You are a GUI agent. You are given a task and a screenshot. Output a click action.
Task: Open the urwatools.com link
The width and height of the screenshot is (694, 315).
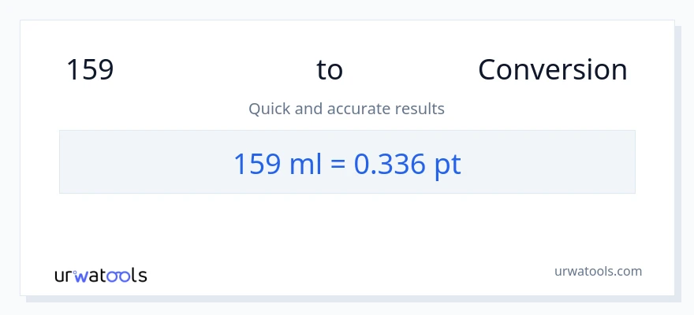tap(598, 271)
